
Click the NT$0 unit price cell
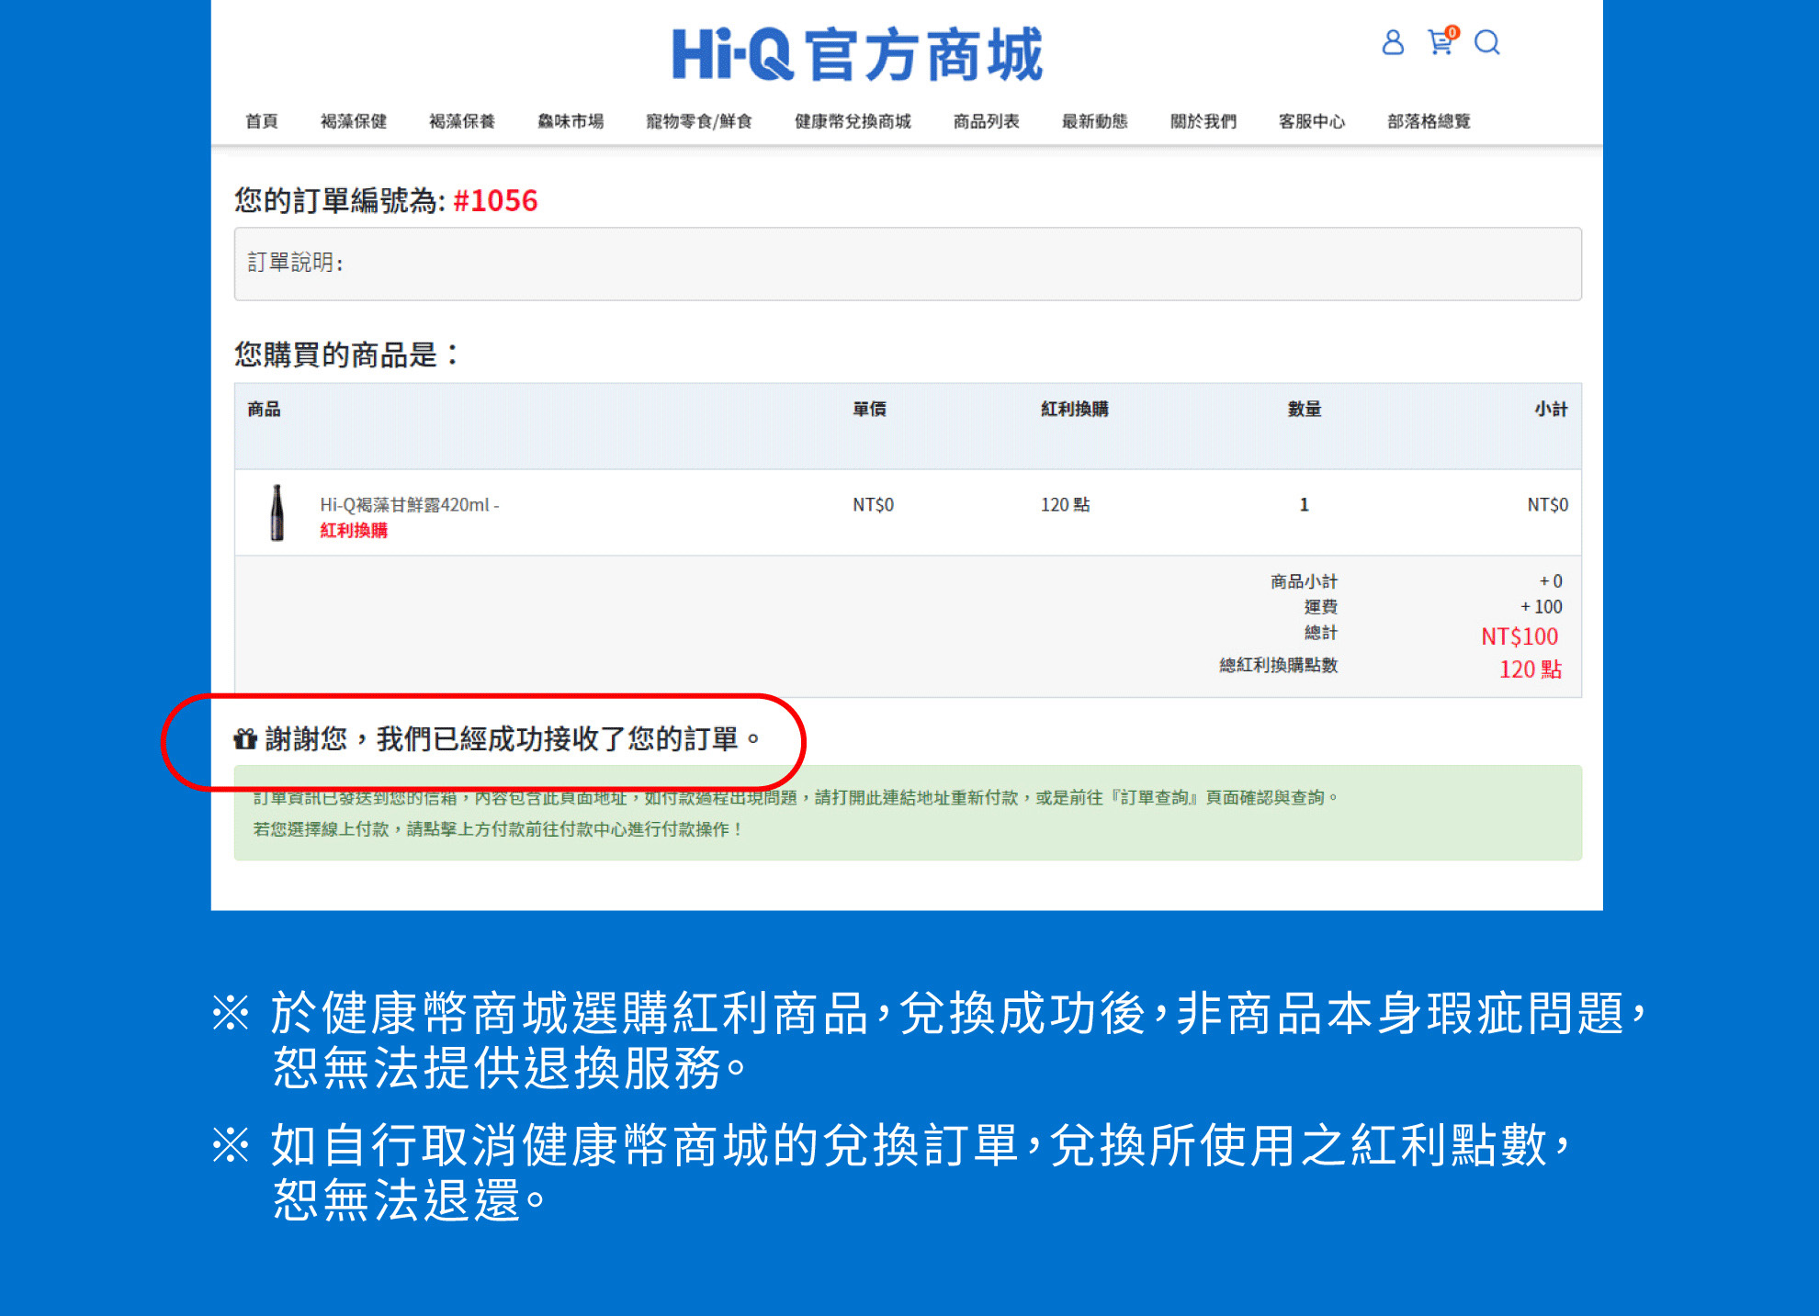(873, 504)
